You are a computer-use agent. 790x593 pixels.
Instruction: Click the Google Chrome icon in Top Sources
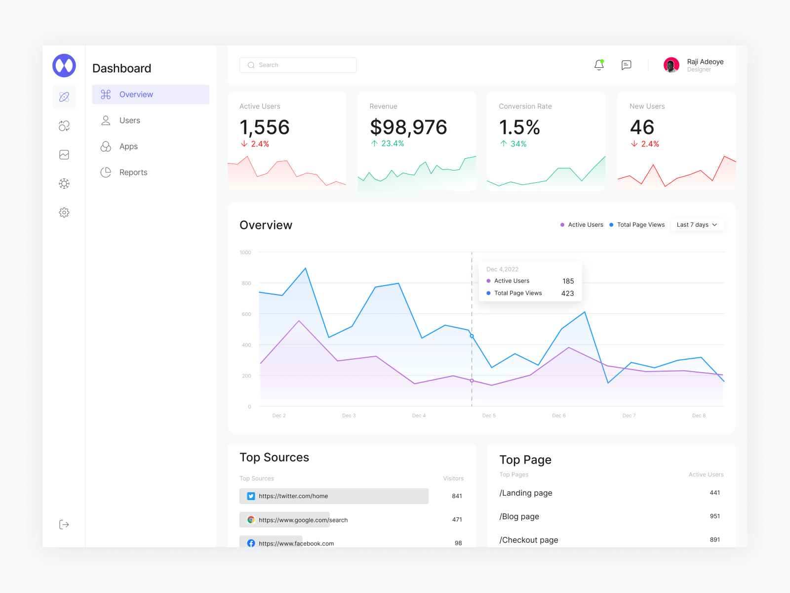[251, 520]
